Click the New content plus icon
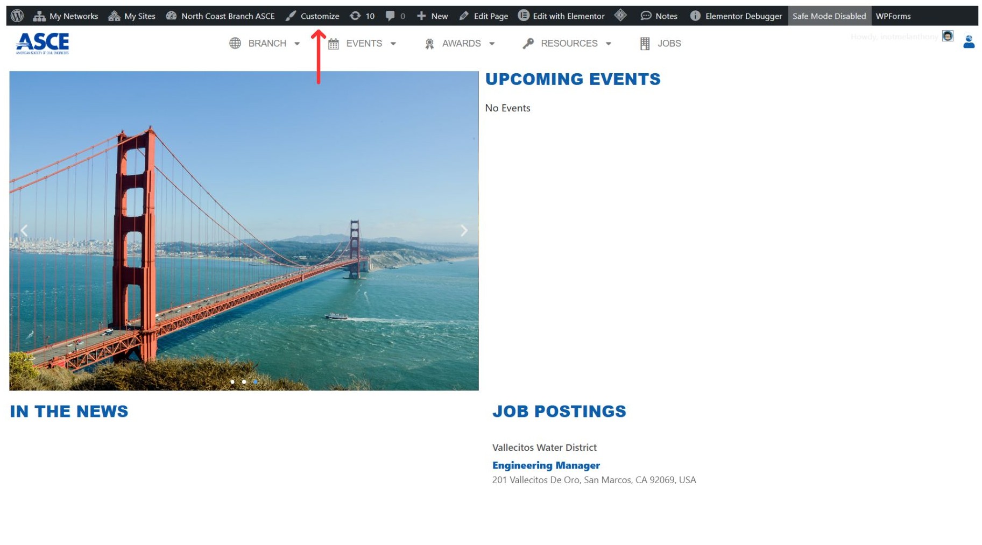The width and height of the screenshot is (982, 545). pos(421,16)
